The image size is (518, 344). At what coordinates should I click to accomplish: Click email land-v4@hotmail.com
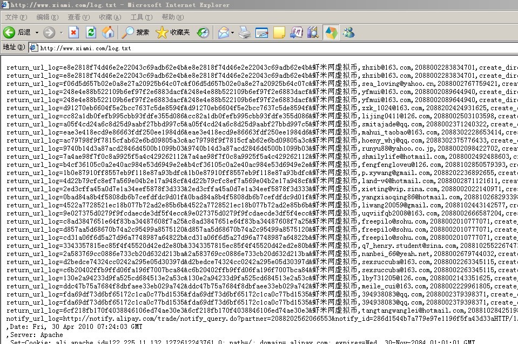coord(398,181)
